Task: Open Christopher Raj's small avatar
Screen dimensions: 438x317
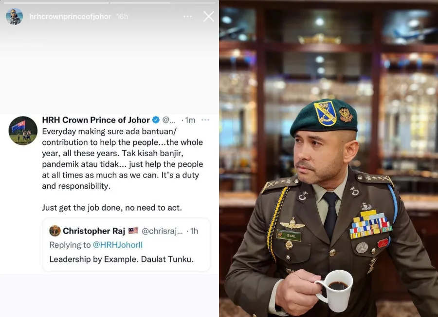Action: click(x=55, y=231)
